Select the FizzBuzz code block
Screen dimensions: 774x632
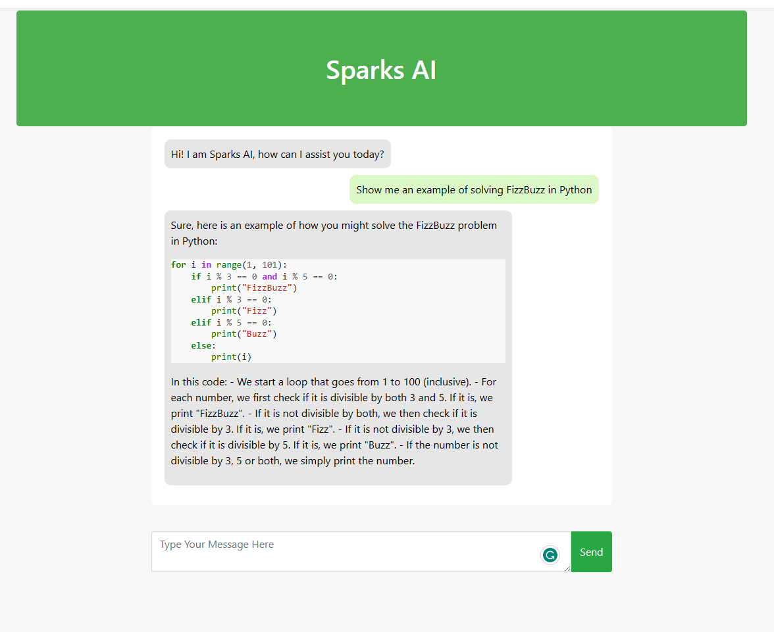coord(338,310)
